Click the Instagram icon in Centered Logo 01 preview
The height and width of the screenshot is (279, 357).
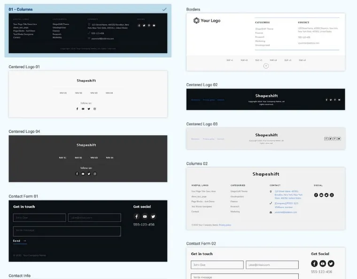click(95, 109)
